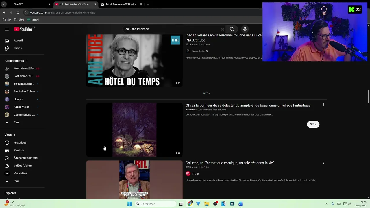Open the tab search dropdown

[x=4, y=4]
